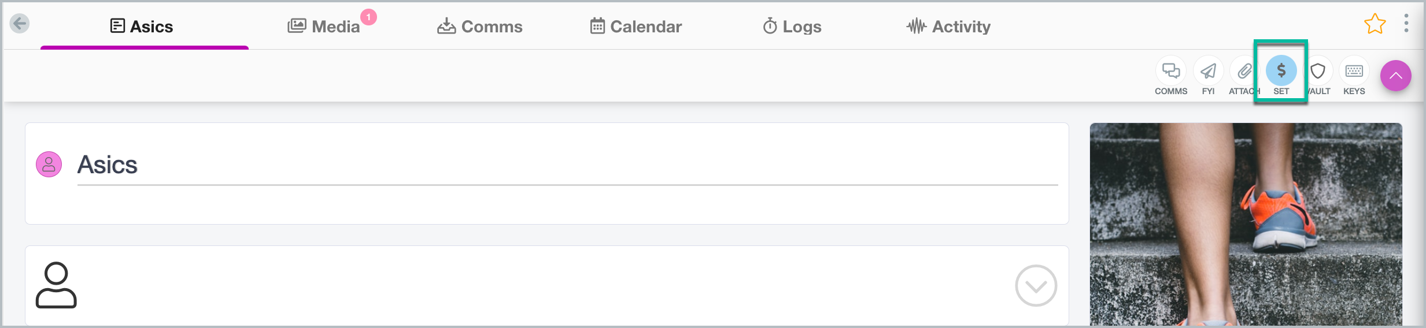Image resolution: width=1426 pixels, height=328 pixels.
Task: Click the Asics title input field
Action: [x=567, y=165]
